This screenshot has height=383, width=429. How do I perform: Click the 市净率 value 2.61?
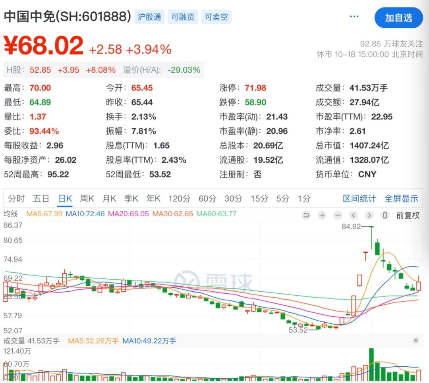(357, 131)
